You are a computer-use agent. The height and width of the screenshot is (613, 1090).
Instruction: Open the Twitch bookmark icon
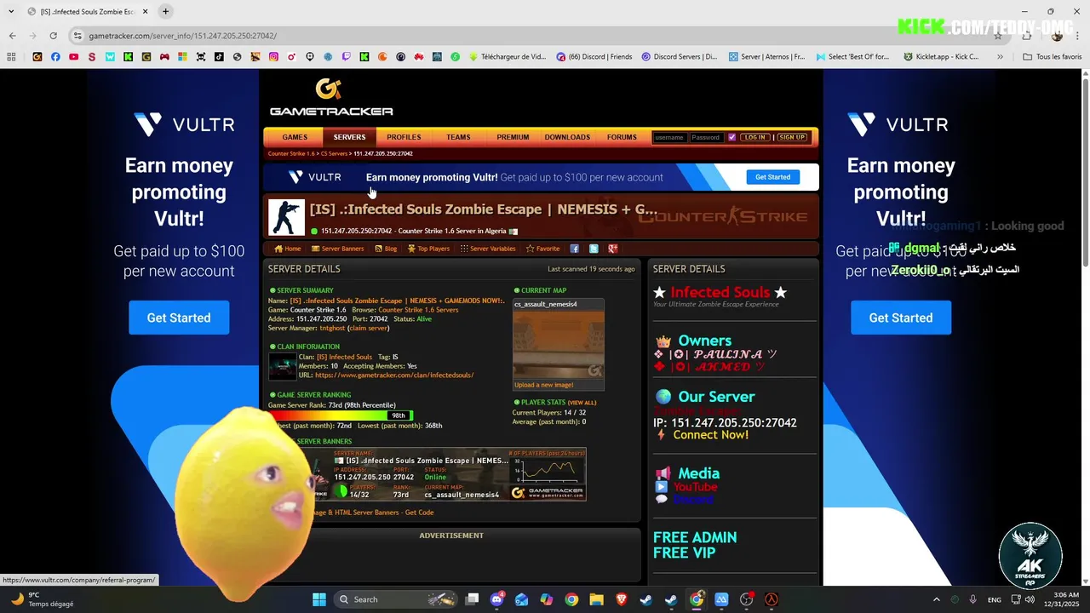[x=346, y=57]
